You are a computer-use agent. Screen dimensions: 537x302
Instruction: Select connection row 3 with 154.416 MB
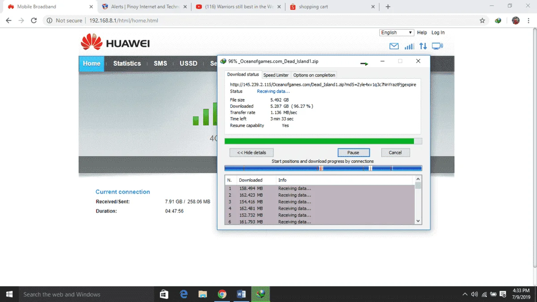pos(320,202)
